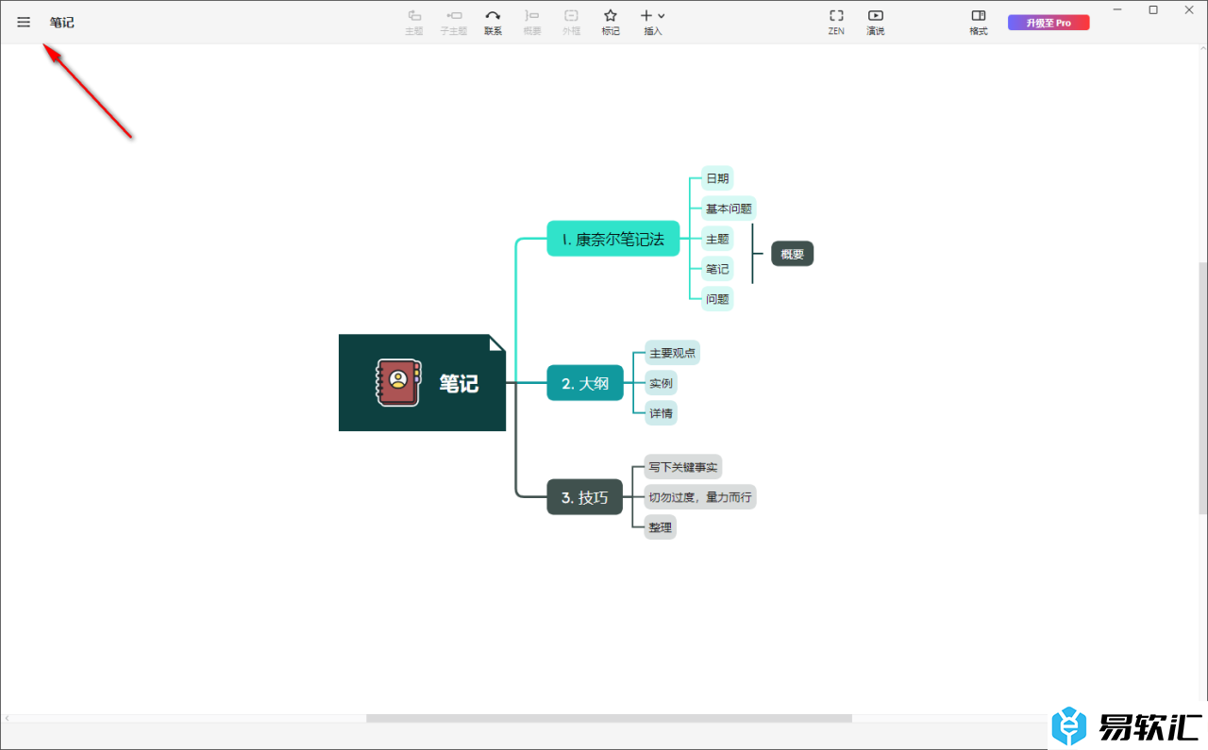Select the 联系 (Relationship) tool
Image resolution: width=1208 pixels, height=750 pixels.
point(493,22)
